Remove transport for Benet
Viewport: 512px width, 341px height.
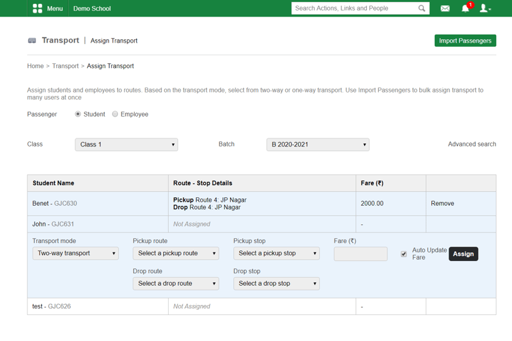point(442,204)
